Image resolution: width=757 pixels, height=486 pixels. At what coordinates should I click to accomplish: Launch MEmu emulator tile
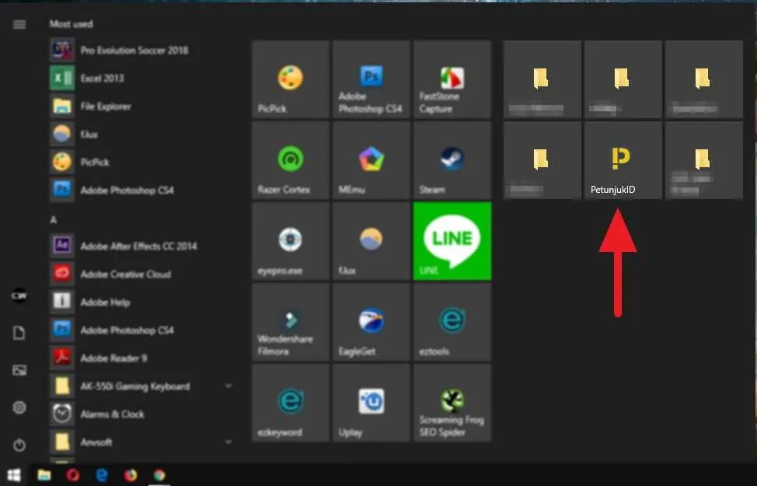[372, 160]
